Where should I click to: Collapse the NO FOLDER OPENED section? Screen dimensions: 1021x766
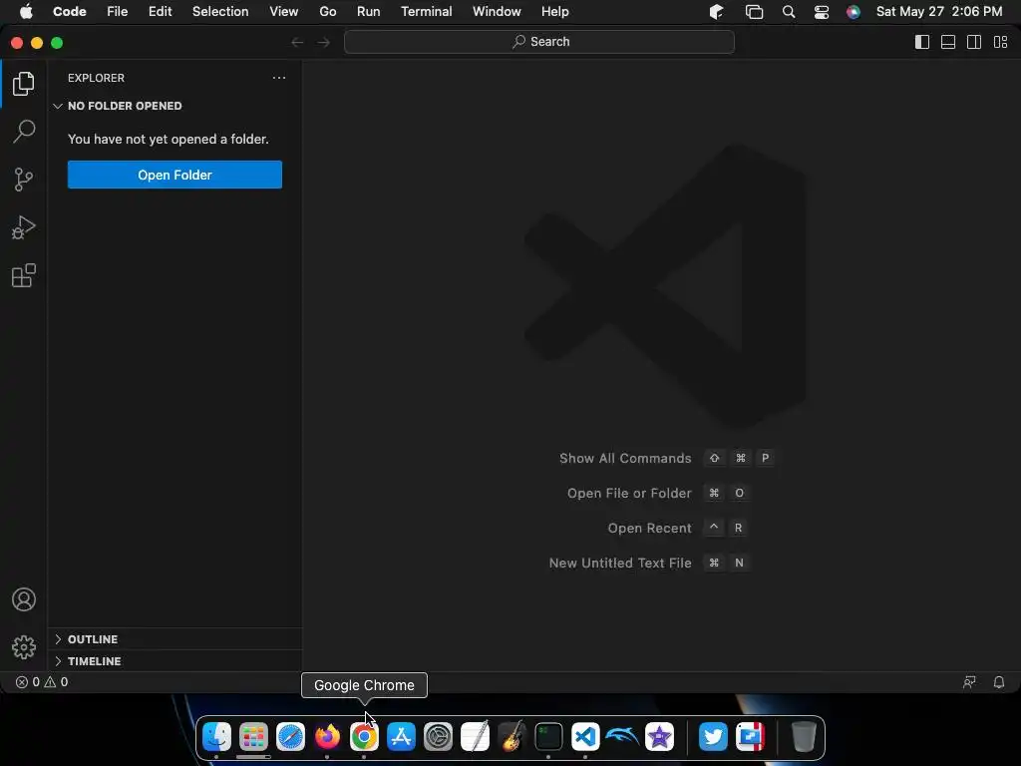(174, 106)
